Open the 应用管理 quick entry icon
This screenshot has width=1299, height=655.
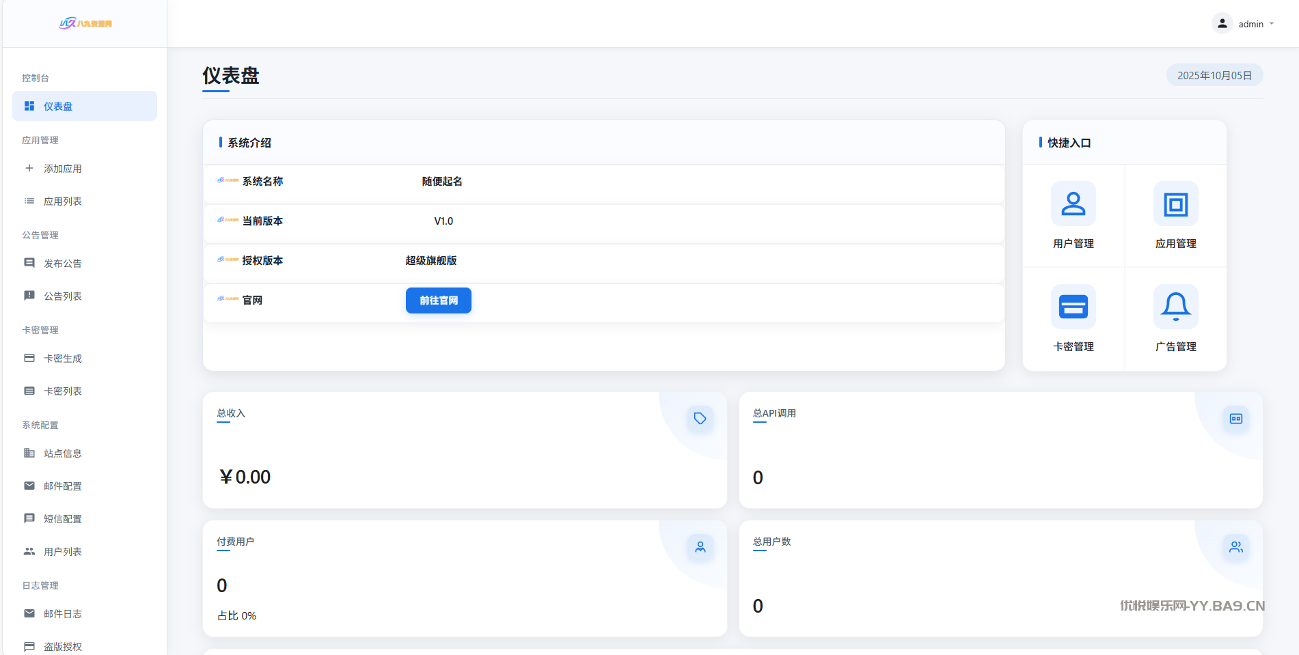(1175, 204)
